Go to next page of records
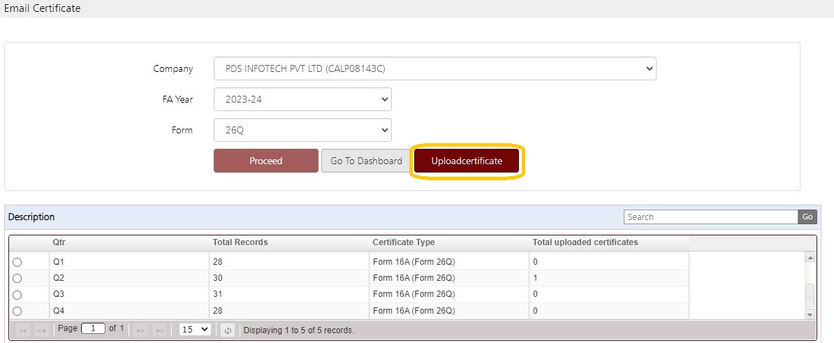This screenshot has height=343, width=834. click(x=140, y=330)
